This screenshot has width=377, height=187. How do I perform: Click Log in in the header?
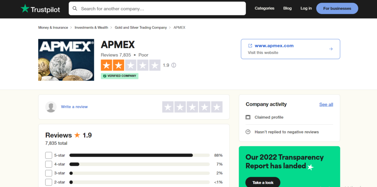click(306, 8)
